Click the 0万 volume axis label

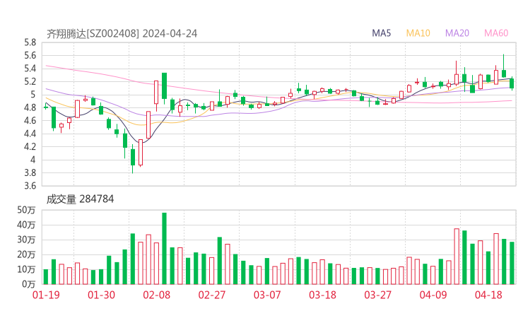pyautogui.click(x=28, y=284)
